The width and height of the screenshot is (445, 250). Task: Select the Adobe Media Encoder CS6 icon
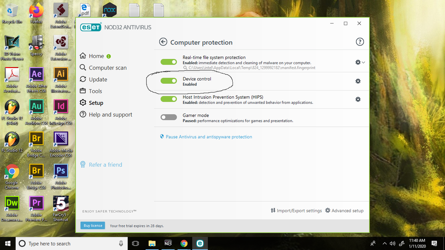[61, 145]
